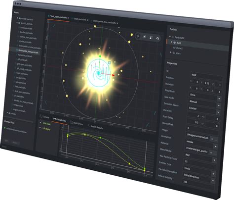
Task: Select the Move tool in the viewport toolbar
Action: pyautogui.click(x=138, y=36)
